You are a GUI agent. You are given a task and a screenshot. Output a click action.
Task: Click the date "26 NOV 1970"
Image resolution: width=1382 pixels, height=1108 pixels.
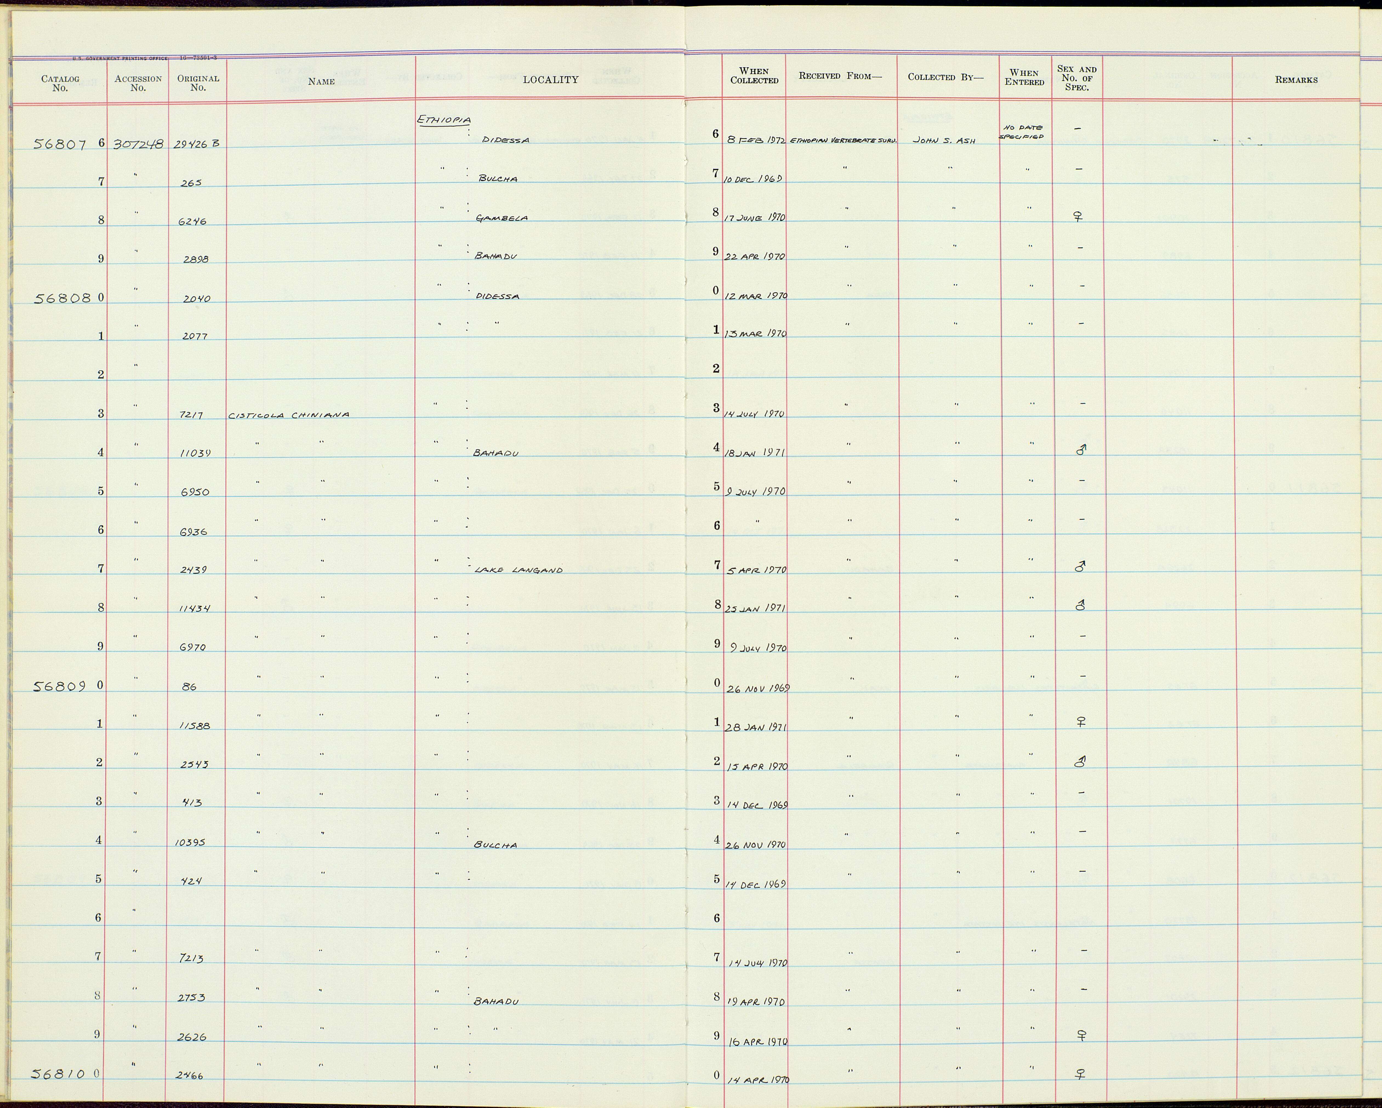point(756,845)
